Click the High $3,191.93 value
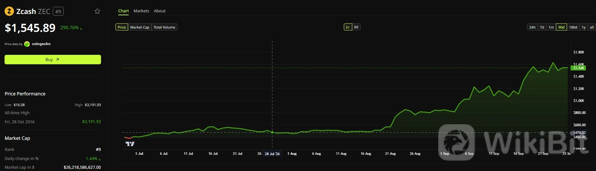The image size is (596, 171). tap(93, 105)
